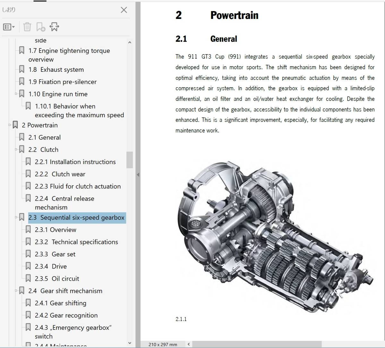
Task: Collapse the 1.10 Engine run time node
Action: [x=16, y=94]
